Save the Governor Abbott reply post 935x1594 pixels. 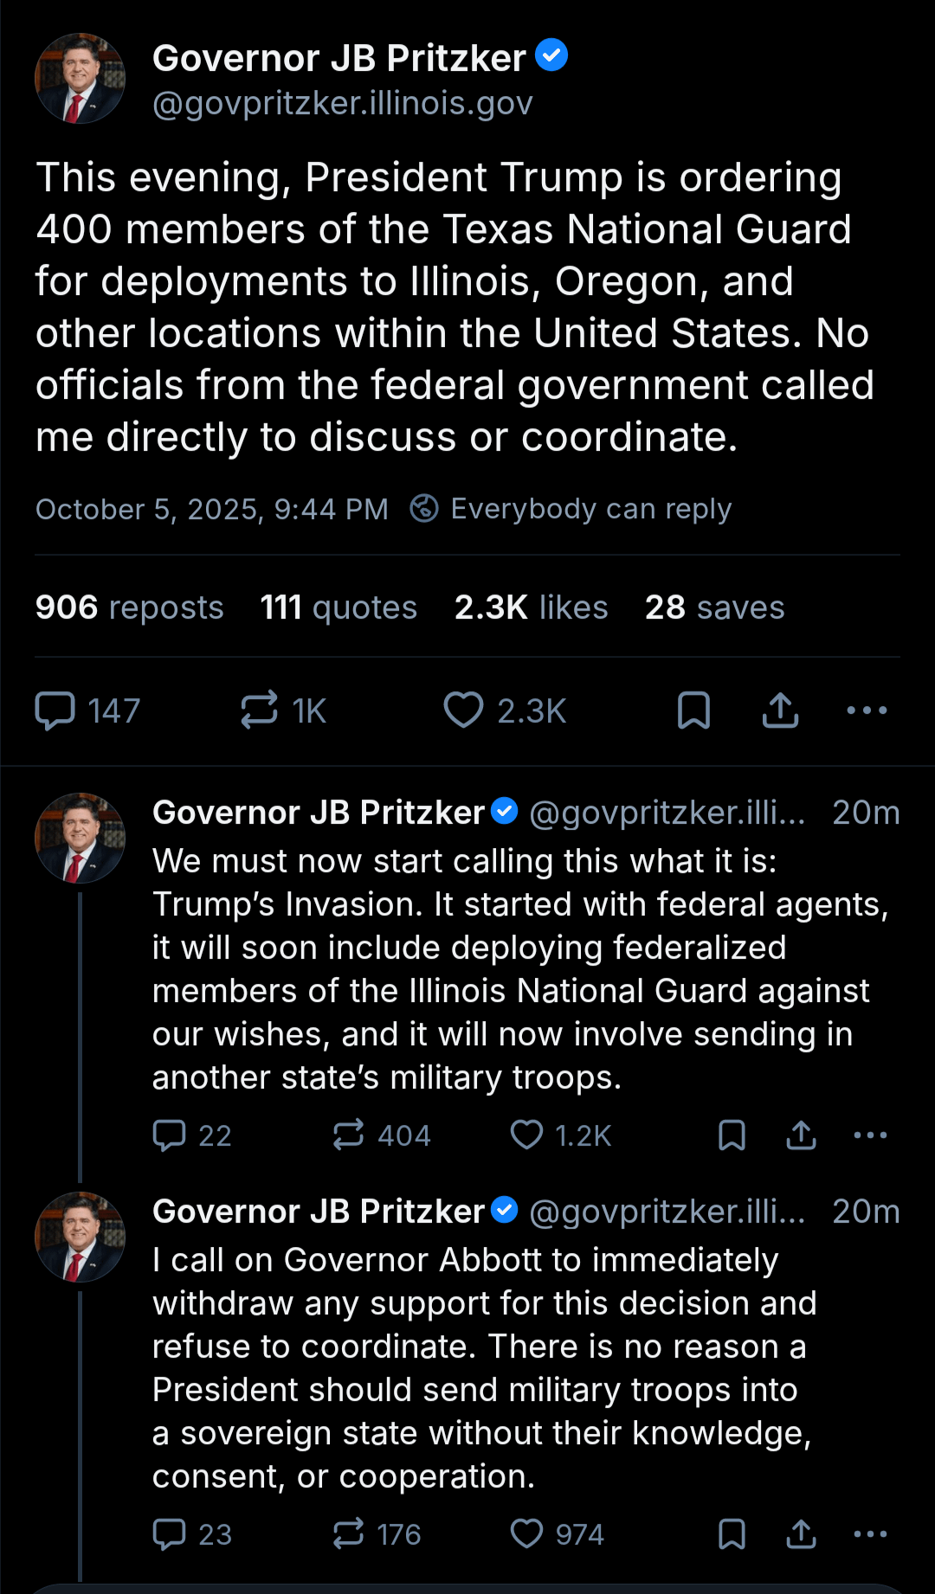pos(732,1533)
